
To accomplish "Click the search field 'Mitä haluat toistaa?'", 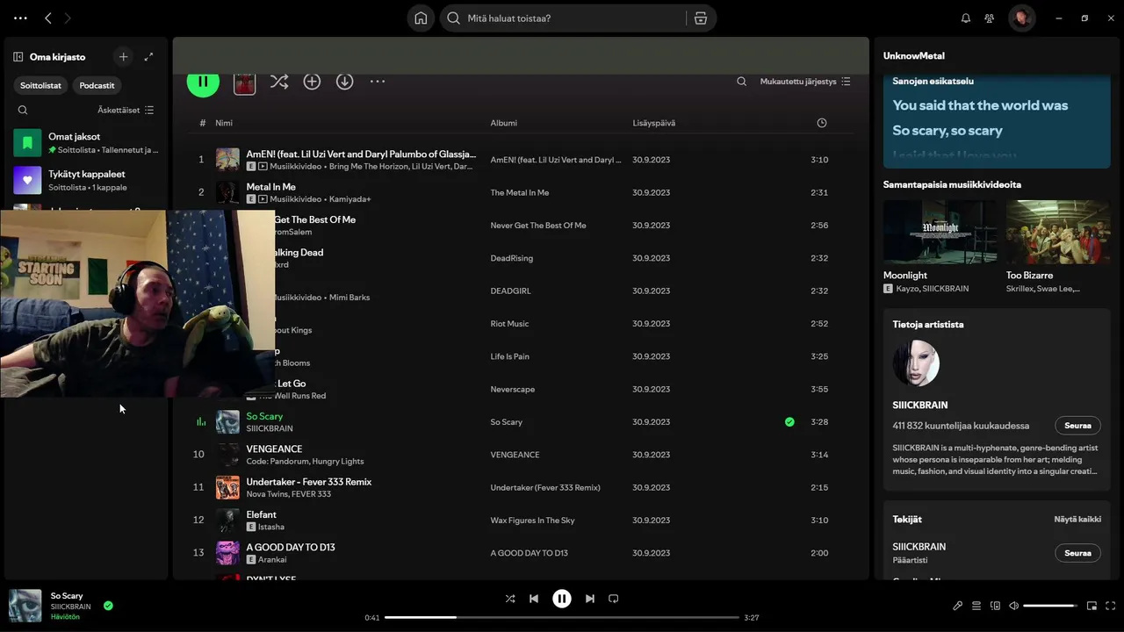I will pos(562,18).
